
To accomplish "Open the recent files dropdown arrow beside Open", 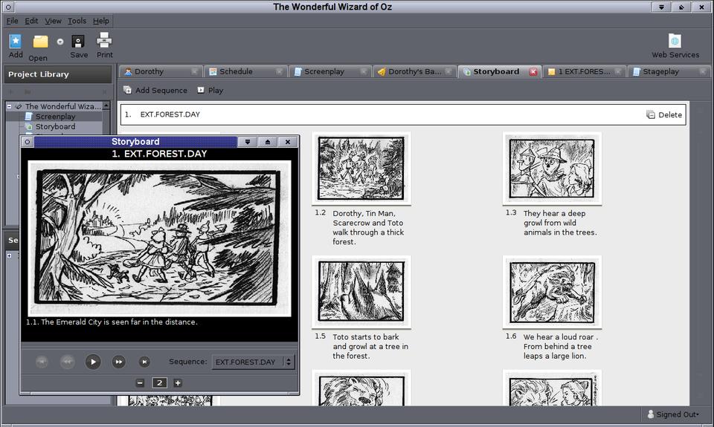I will tap(60, 42).
